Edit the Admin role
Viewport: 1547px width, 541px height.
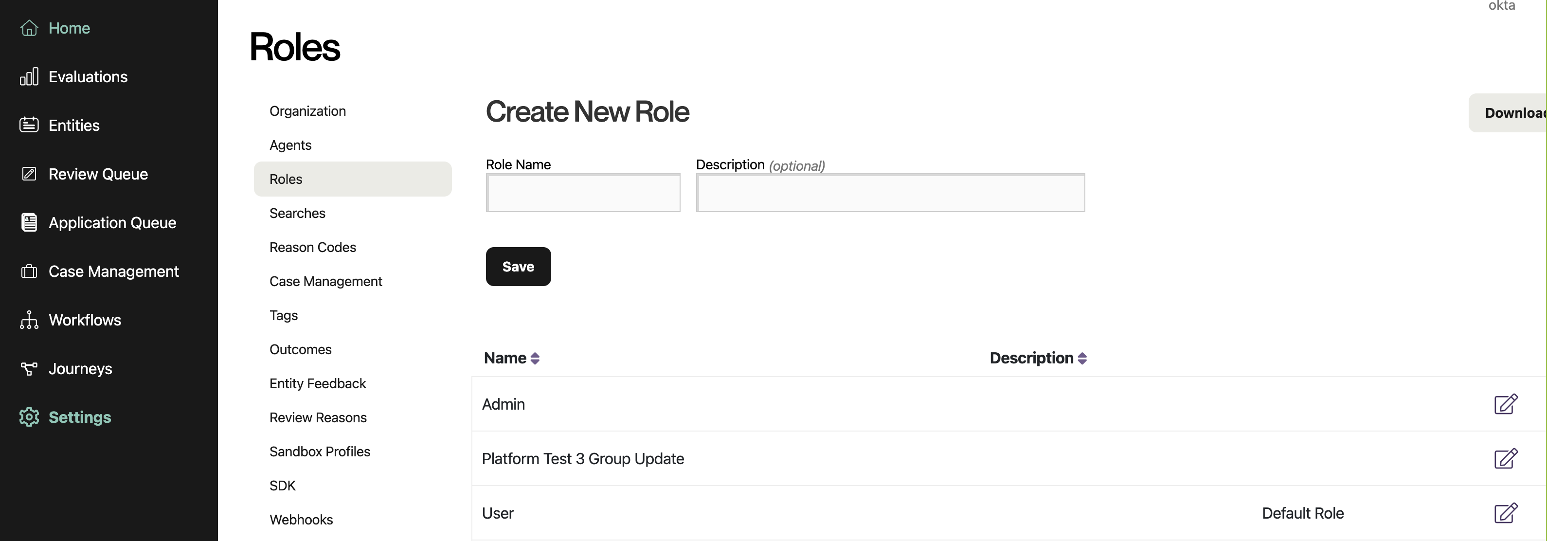[1505, 404]
